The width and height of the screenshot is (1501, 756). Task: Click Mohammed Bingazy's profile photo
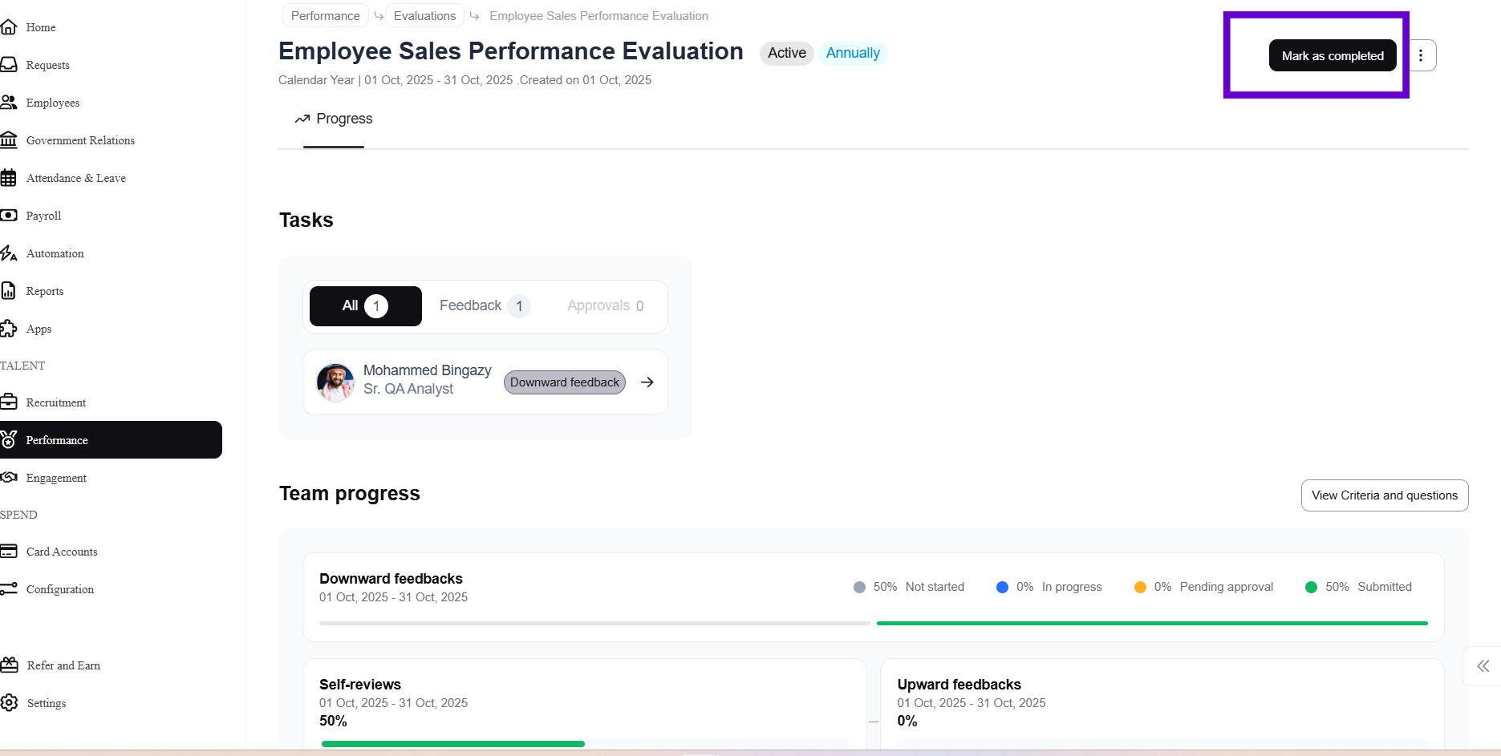[x=335, y=382]
